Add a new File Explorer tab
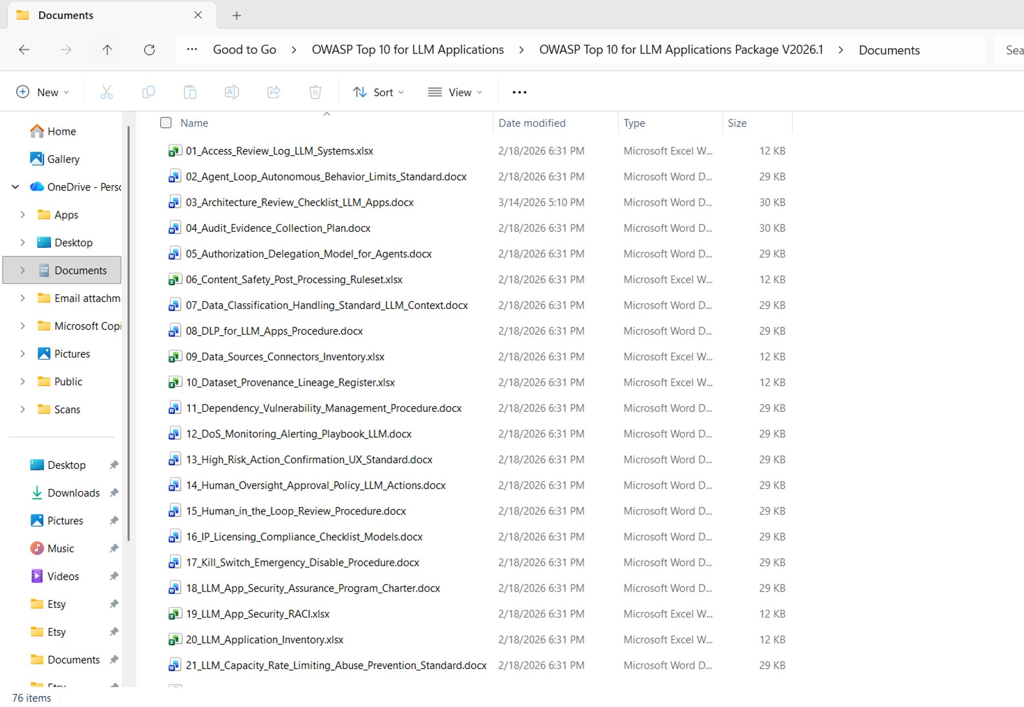 coord(236,16)
